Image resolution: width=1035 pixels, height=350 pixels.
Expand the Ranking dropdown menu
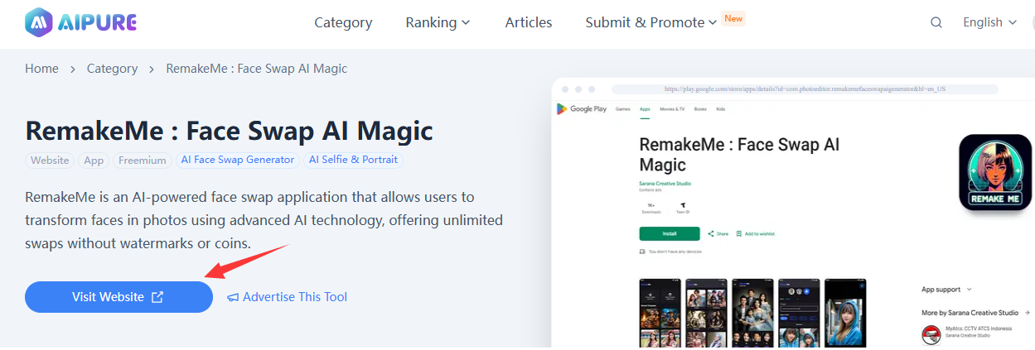[x=438, y=22]
